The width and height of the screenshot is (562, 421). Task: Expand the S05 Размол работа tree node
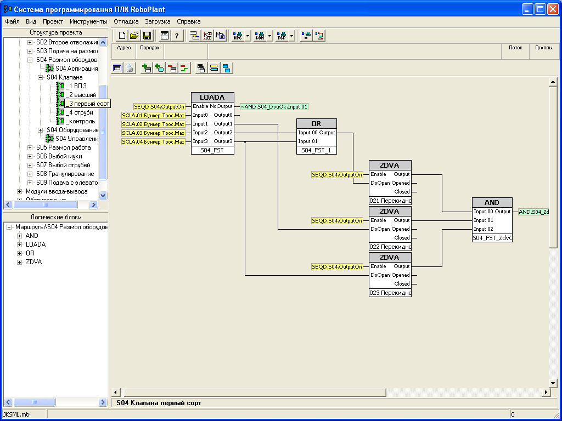click(x=30, y=147)
